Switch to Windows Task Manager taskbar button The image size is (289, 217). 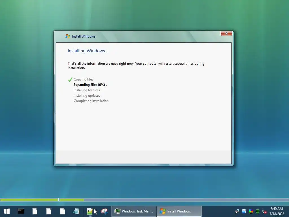click(x=134, y=211)
